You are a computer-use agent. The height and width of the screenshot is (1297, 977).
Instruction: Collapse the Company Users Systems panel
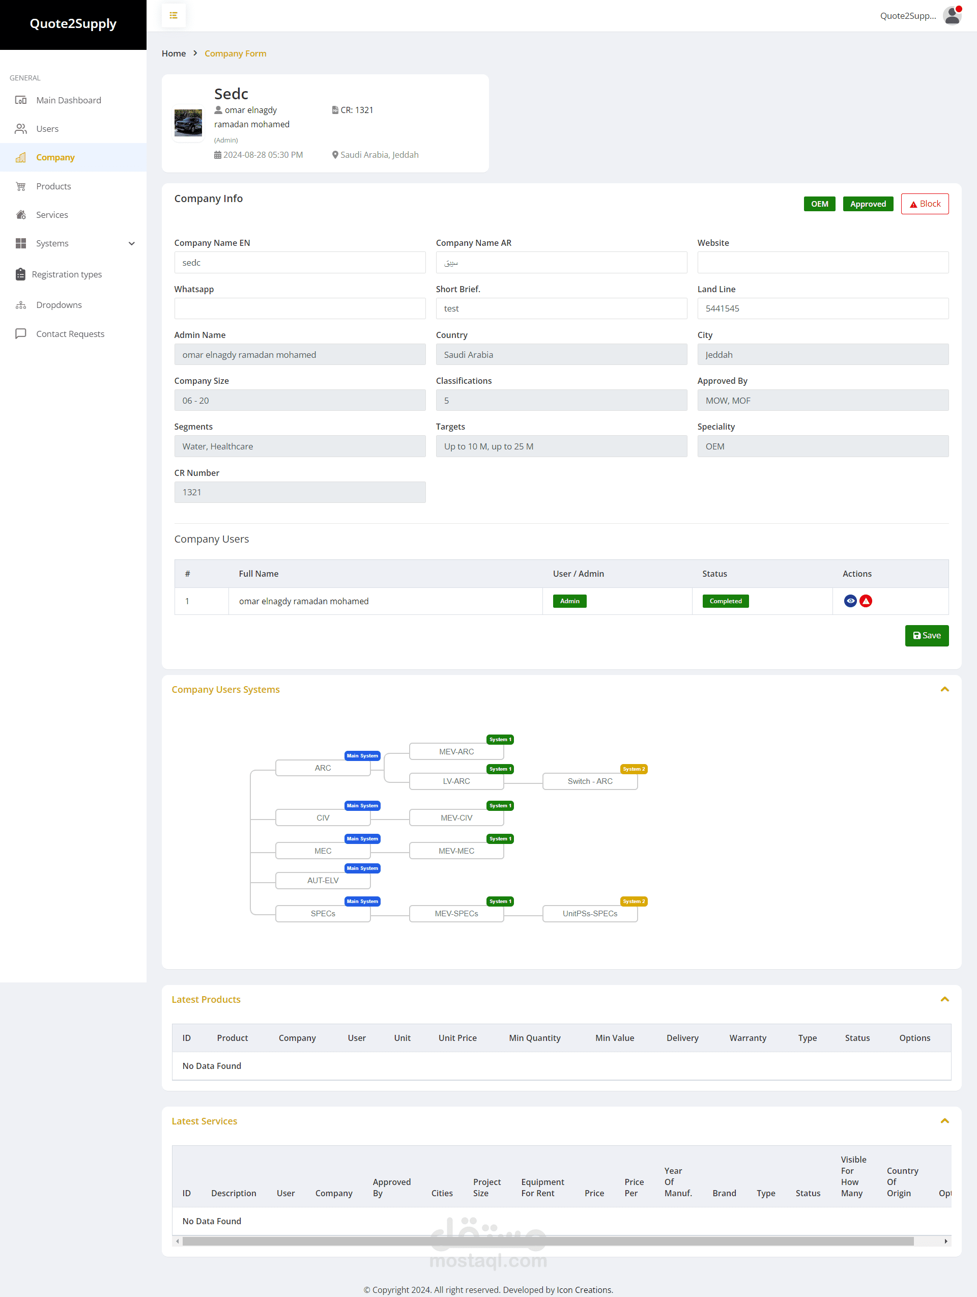[944, 690]
